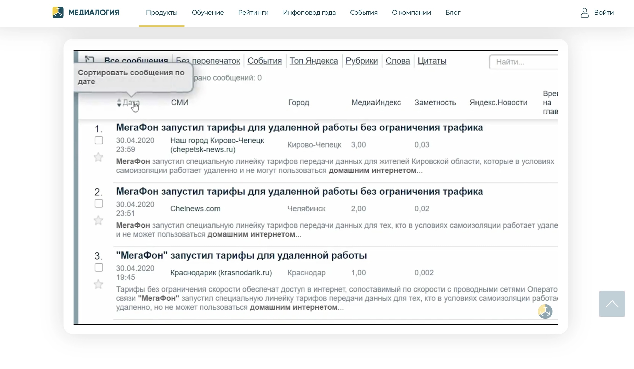Viewport: 634px width, 369px height.
Task: Click source Краснодарик (krasnodarik.ru)
Action: pos(221,273)
